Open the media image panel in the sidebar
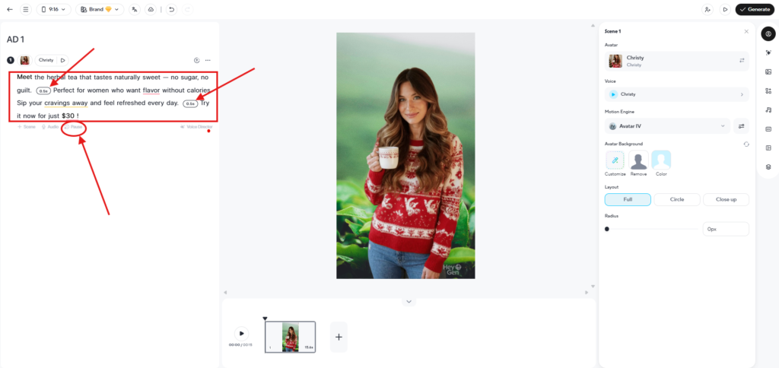 tap(768, 72)
